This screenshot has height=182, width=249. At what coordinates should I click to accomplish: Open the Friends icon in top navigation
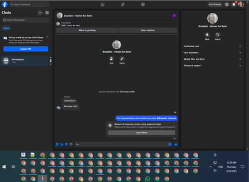123,4
